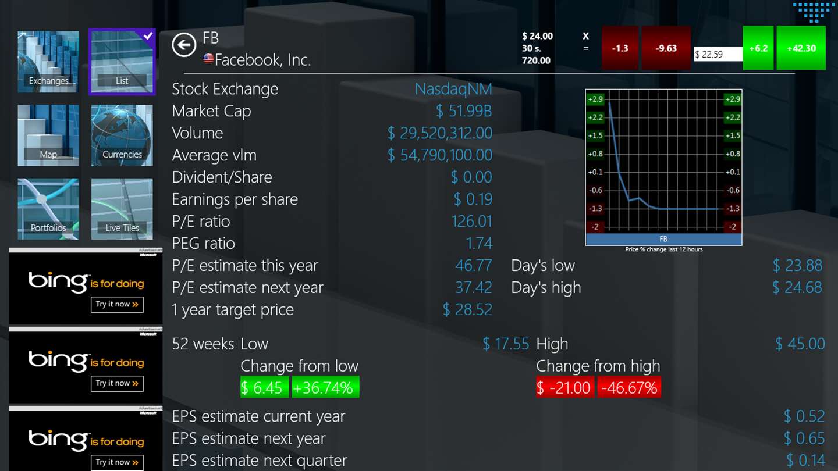838x471 pixels.
Task: Click 1 year target price $ 28.52
Action: (467, 310)
